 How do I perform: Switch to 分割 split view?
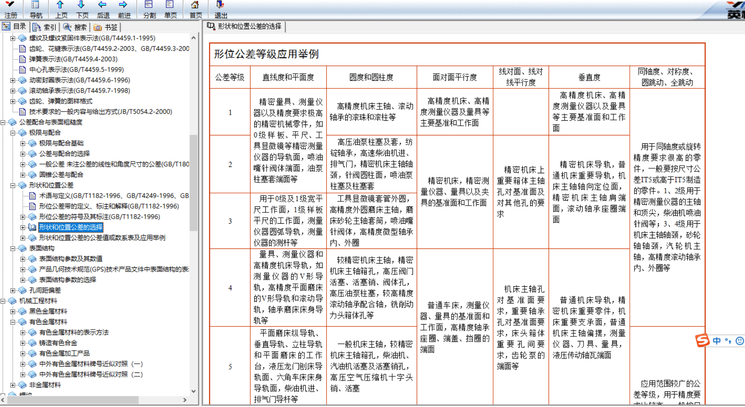[149, 9]
